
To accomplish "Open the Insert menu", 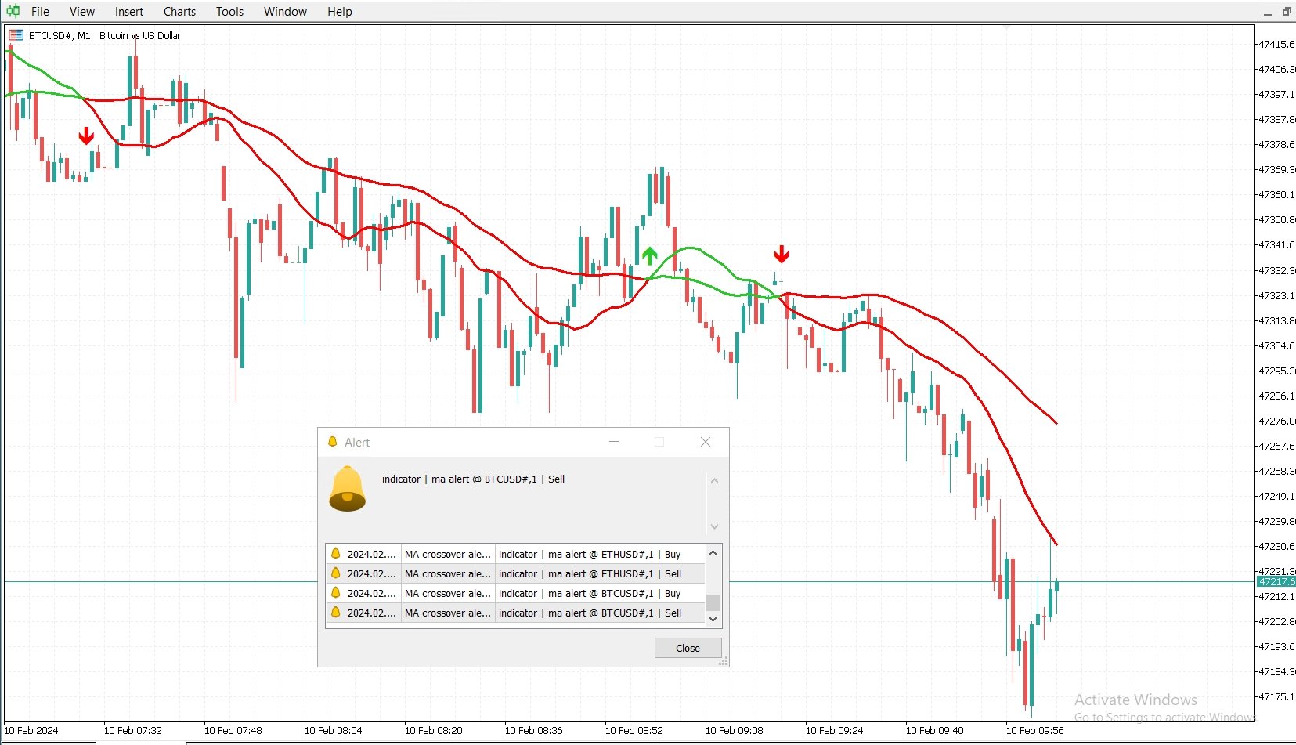I will [x=128, y=11].
